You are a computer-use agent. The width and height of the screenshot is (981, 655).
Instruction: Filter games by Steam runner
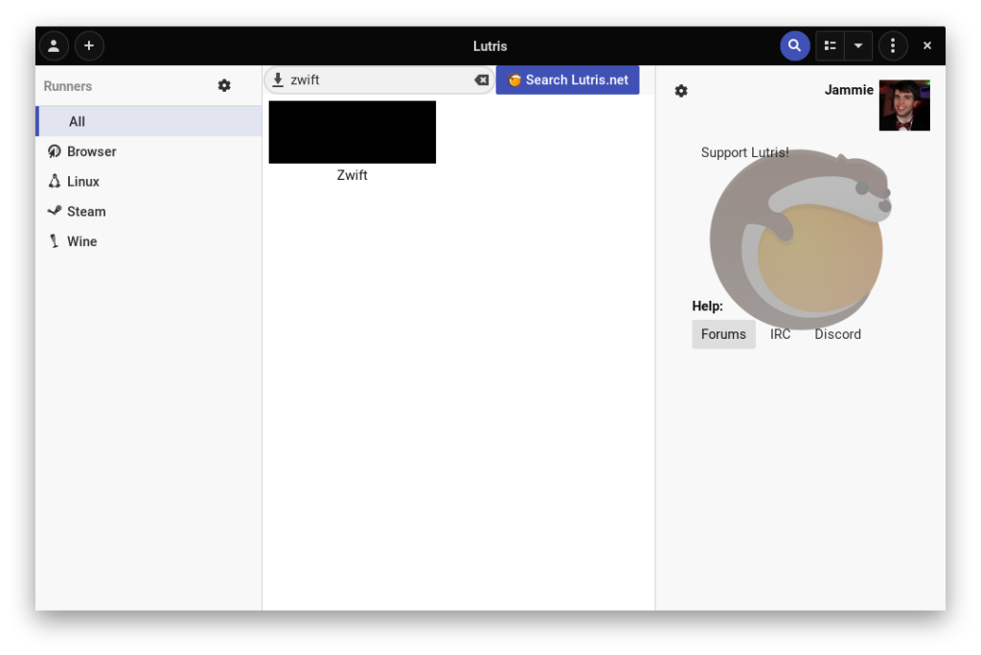(x=85, y=212)
